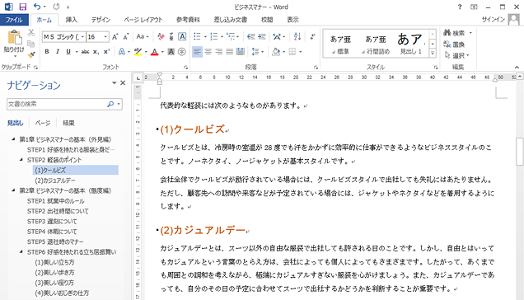Switch to the ページ レイアウト tab
This screenshot has height=300, width=524.
click(143, 20)
